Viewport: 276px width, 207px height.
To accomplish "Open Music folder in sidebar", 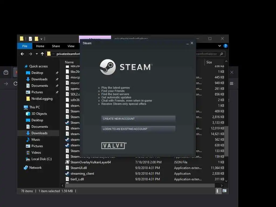I will click(x=36, y=140).
